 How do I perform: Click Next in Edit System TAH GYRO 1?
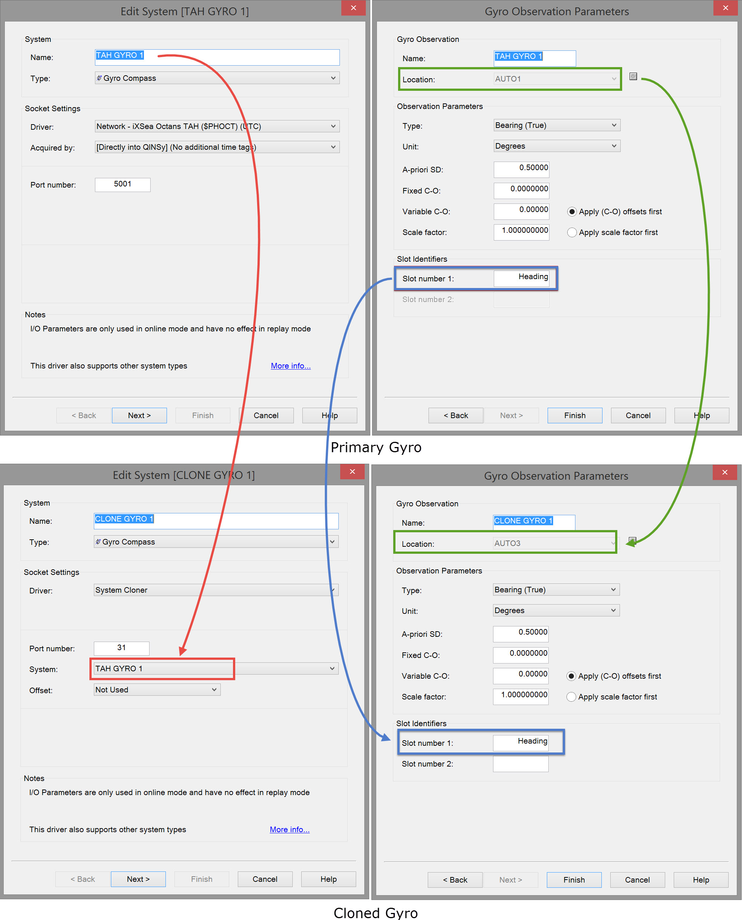[x=139, y=416]
